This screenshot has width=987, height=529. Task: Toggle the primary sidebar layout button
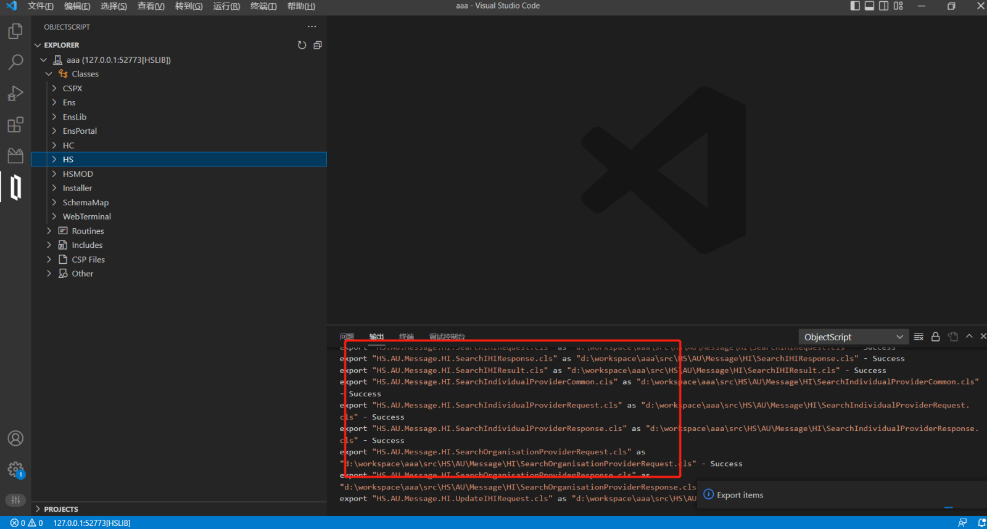tap(855, 6)
